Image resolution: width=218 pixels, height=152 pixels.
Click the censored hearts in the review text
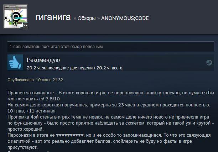(70, 135)
